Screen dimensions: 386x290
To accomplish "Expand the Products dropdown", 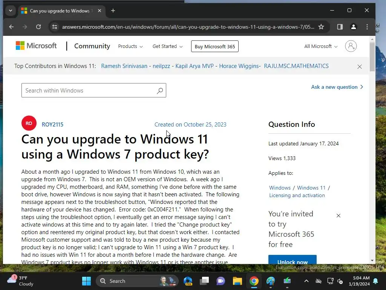I will click(130, 46).
